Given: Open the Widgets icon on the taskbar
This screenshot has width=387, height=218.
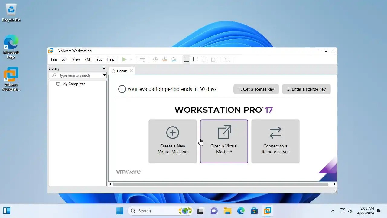Looking at the screenshot, I should pos(7,211).
